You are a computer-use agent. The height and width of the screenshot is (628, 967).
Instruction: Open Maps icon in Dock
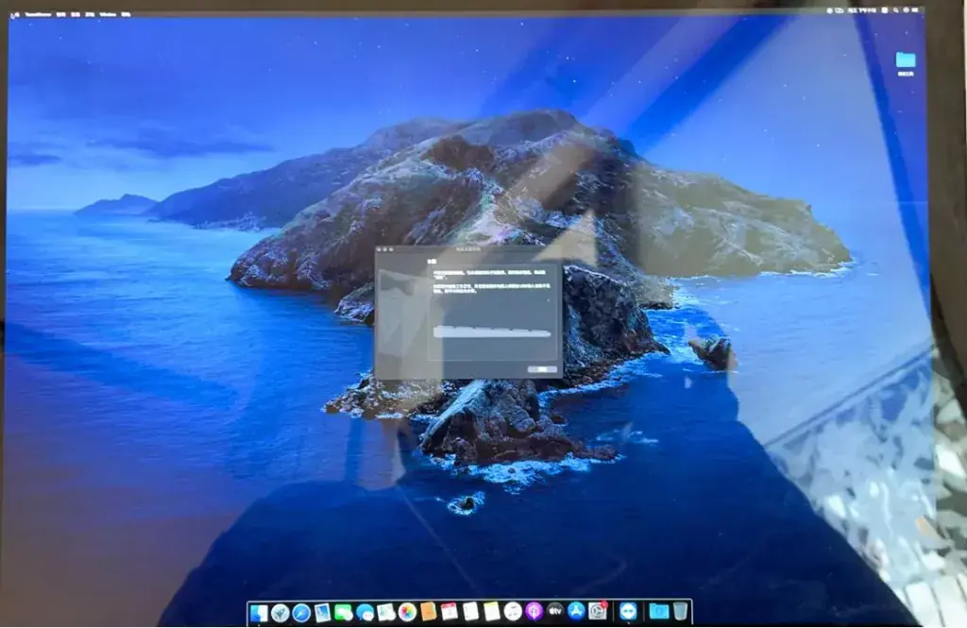pyautogui.click(x=386, y=612)
